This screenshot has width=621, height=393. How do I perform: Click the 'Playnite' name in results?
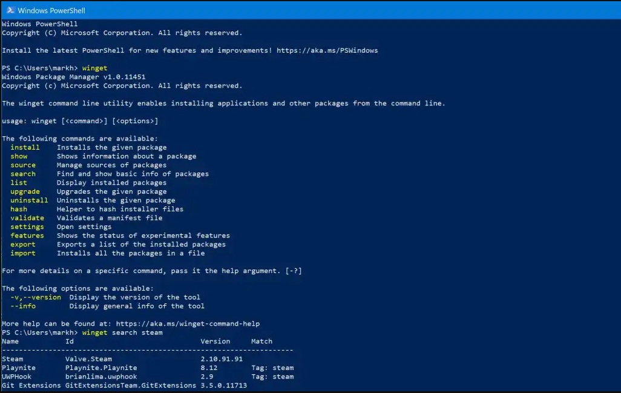point(19,368)
